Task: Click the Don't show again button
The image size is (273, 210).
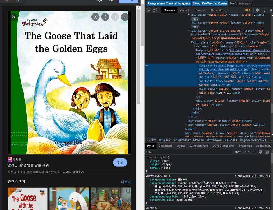Action: click(x=241, y=3)
